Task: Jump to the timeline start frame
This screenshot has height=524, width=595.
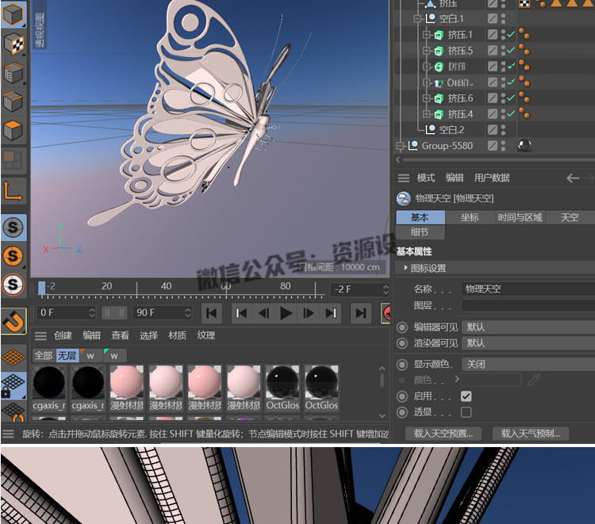Action: coord(210,313)
